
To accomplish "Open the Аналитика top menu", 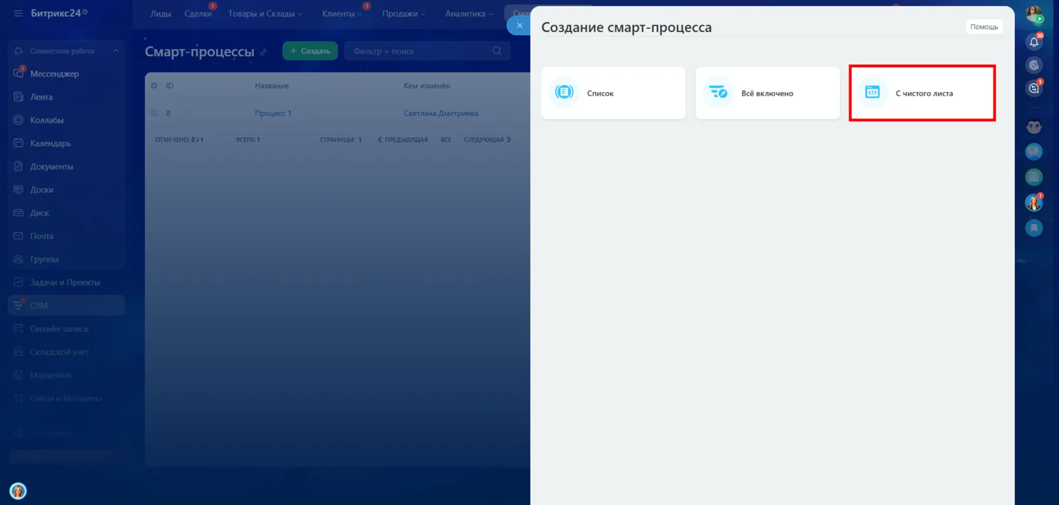I will point(469,14).
